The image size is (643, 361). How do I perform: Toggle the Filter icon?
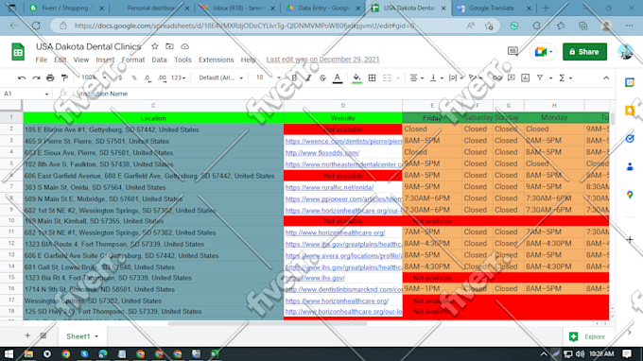[540, 77]
